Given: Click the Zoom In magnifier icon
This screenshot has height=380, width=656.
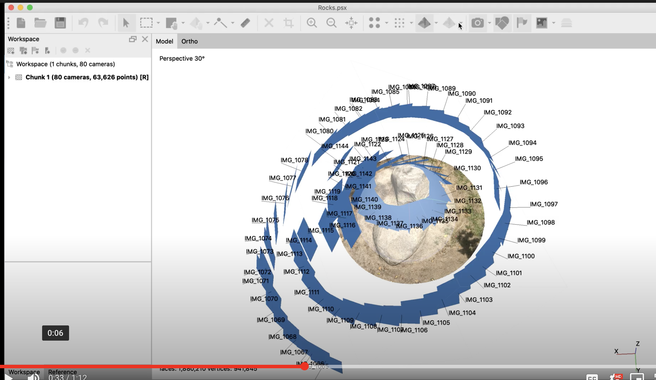Looking at the screenshot, I should coord(312,23).
